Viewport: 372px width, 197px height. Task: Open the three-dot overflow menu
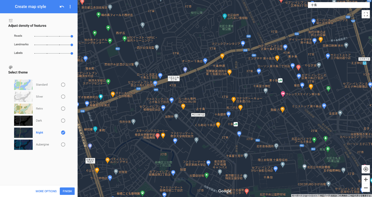click(70, 7)
